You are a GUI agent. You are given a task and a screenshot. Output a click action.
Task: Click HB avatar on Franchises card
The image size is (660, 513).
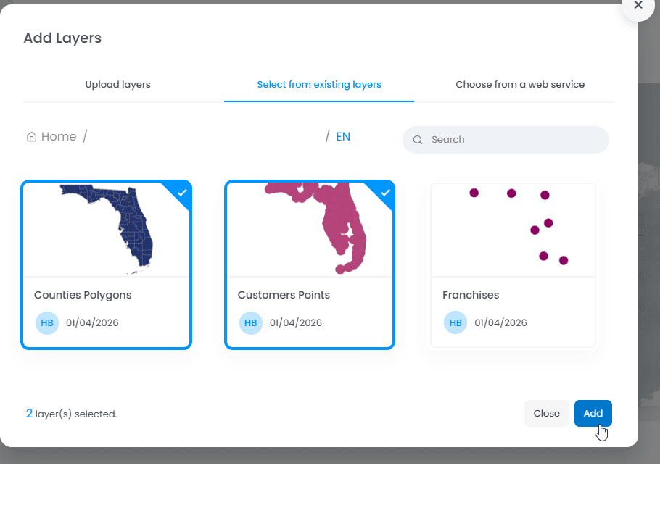pos(455,323)
